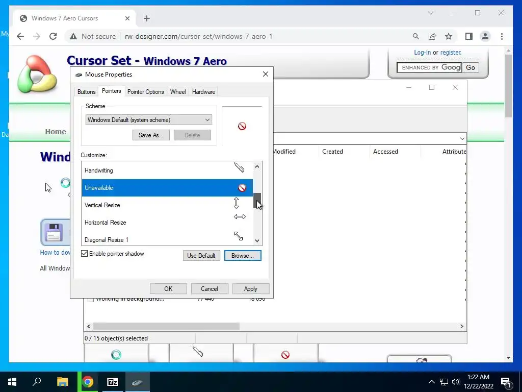522x392 pixels.
Task: Click 7-Zip horizontal scroll right arrow
Action: [461, 326]
